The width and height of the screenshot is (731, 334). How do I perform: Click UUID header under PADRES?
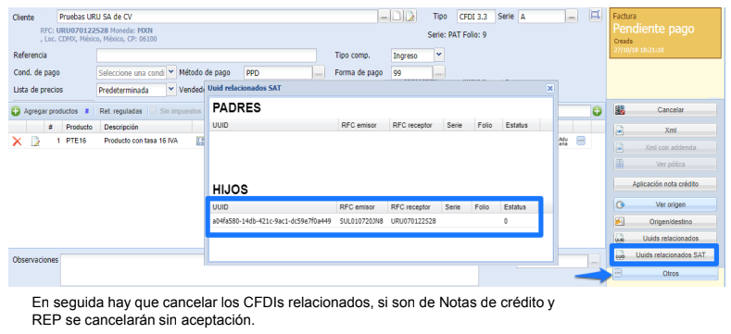[273, 125]
